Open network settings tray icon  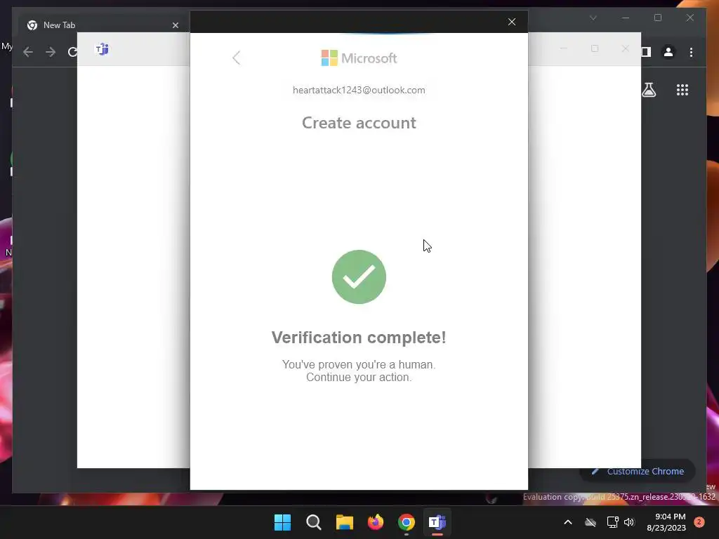click(x=612, y=522)
